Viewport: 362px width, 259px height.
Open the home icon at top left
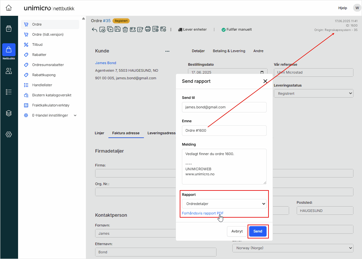coord(9,8)
